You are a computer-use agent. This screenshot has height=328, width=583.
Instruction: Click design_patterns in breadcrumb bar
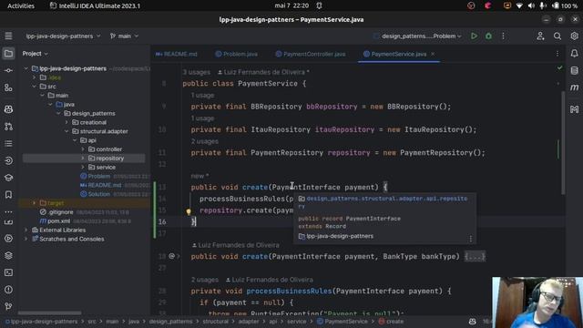pyautogui.click(x=170, y=322)
